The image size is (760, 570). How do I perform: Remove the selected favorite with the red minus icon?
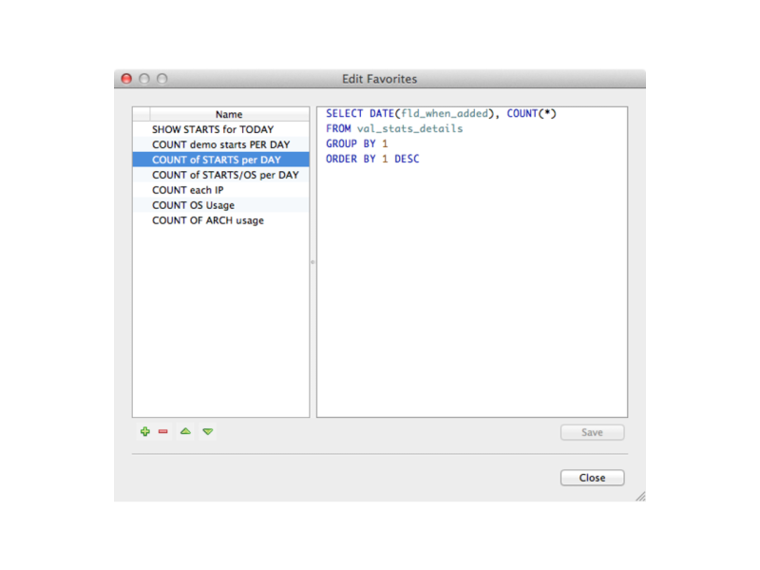click(x=162, y=431)
